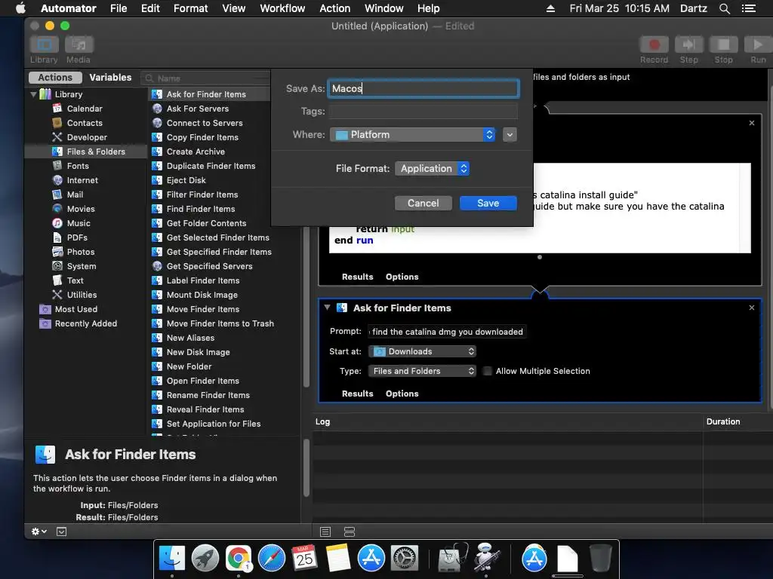The width and height of the screenshot is (773, 579).
Task: Open the Automator robot Dock icon
Action: click(486, 557)
